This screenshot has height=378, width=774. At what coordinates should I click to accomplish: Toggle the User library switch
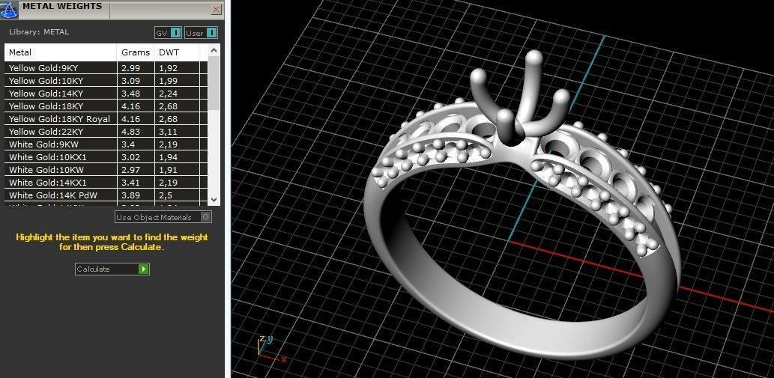tap(202, 33)
